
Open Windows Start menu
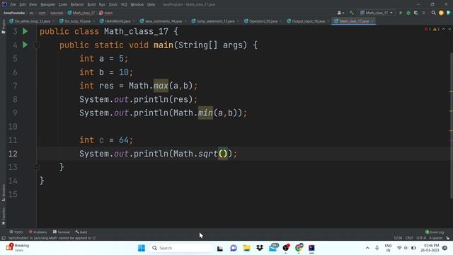point(142,248)
